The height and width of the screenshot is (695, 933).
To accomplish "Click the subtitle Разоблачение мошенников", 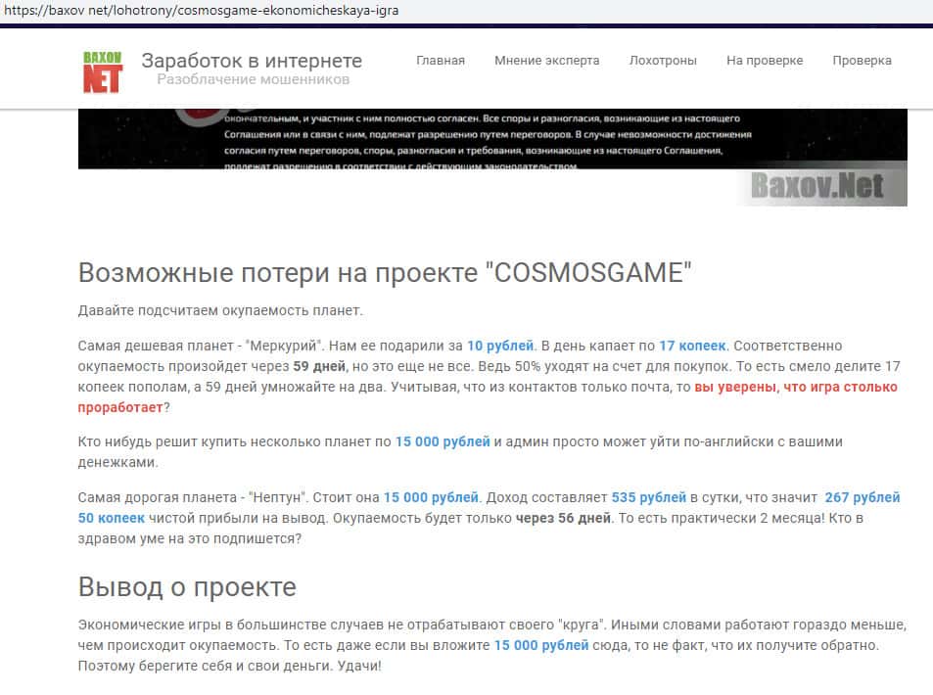I will click(254, 79).
